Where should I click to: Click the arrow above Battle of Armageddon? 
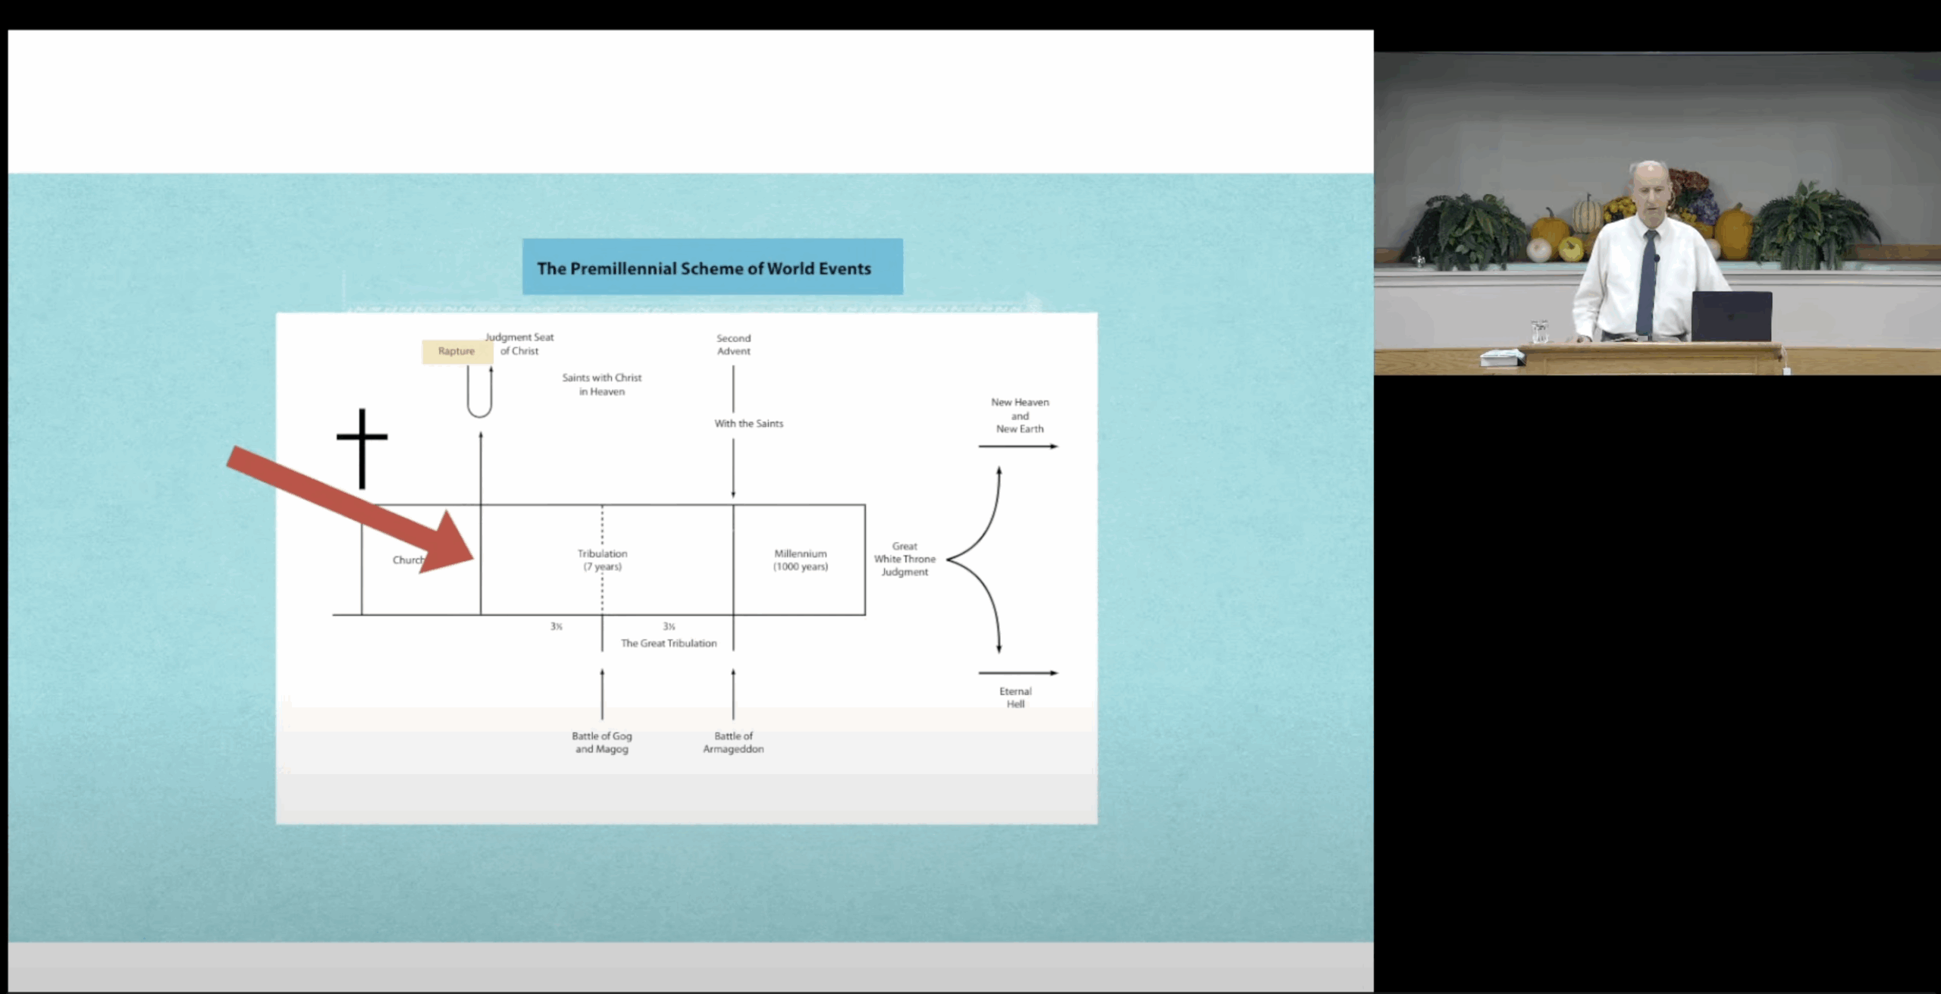pos(733,694)
